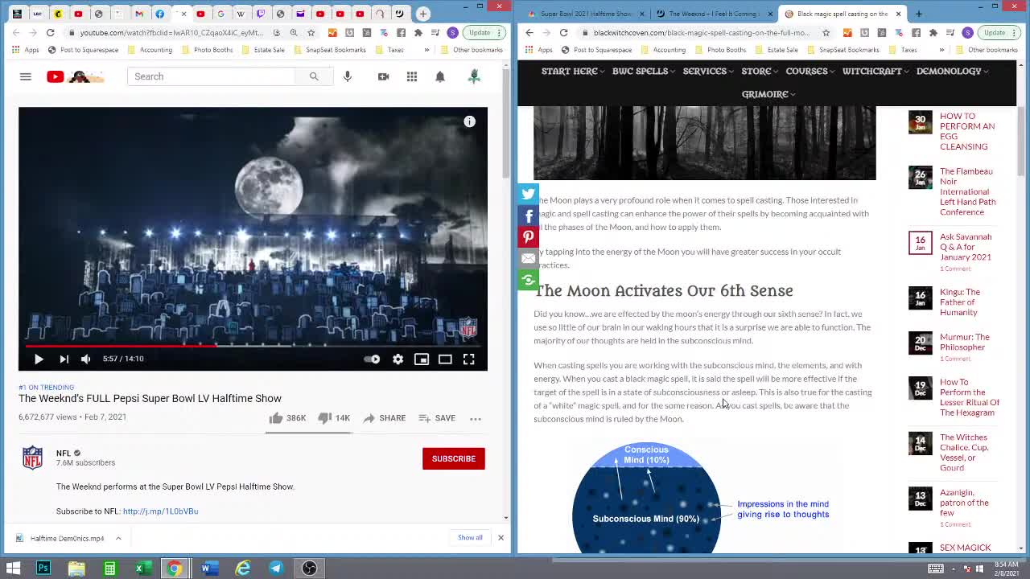Image resolution: width=1030 pixels, height=579 pixels.
Task: Go back in the right browser window
Action: pos(529,33)
